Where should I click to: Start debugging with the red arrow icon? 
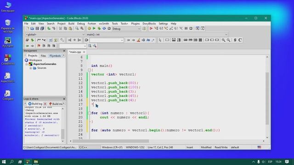pyautogui.click(x=151, y=28)
